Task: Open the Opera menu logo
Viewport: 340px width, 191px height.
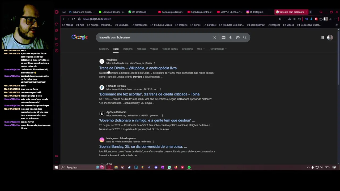Action: coord(57,12)
